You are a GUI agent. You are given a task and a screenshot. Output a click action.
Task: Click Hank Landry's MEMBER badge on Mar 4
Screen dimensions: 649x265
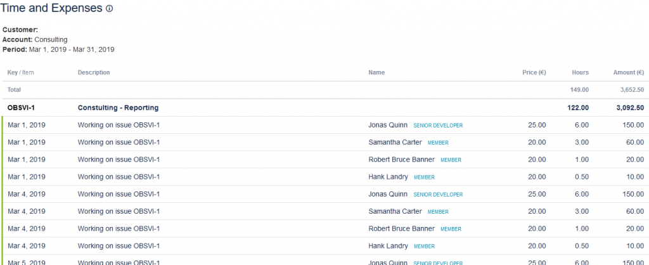point(424,246)
